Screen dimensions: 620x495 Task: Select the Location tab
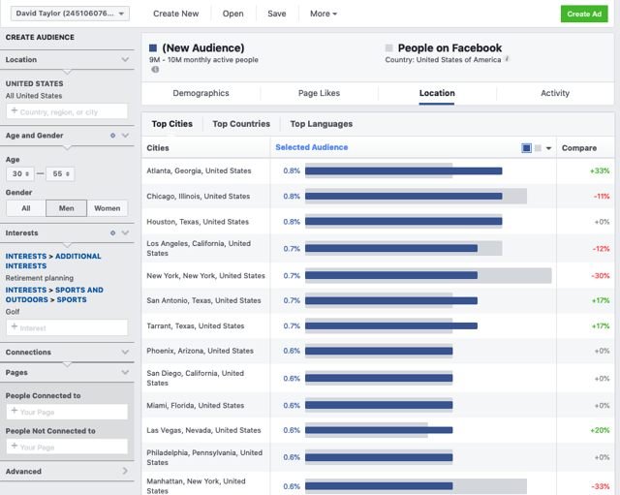[x=437, y=93]
